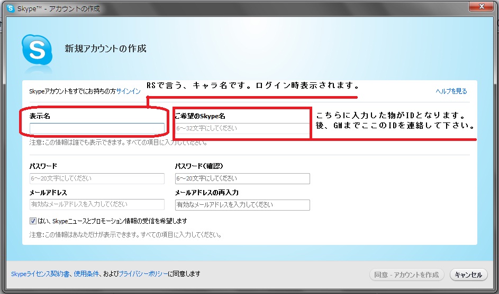Viewport: 499px width, 294px height.
Task: Click the 表示名 label
Action: point(40,116)
